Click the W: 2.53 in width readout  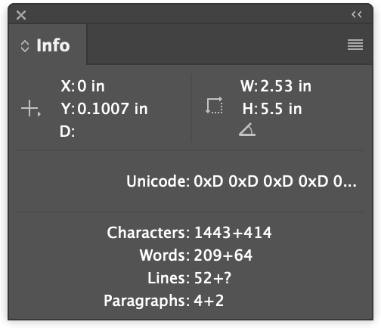[276, 86]
